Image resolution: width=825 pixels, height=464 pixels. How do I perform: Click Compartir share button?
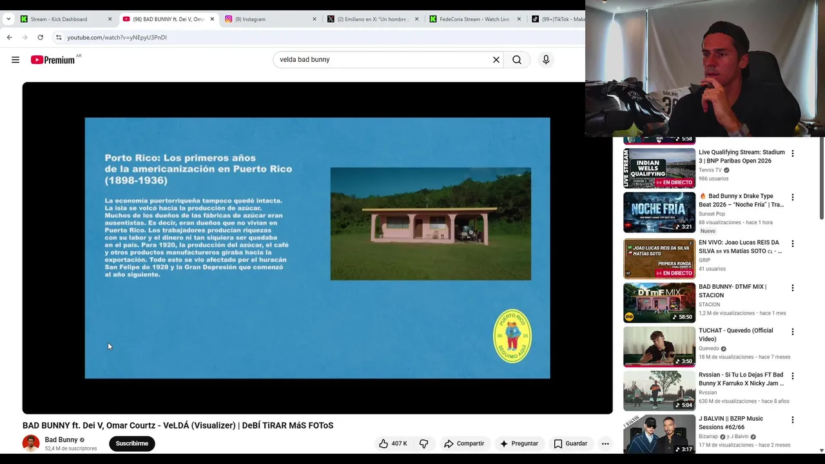[464, 443]
